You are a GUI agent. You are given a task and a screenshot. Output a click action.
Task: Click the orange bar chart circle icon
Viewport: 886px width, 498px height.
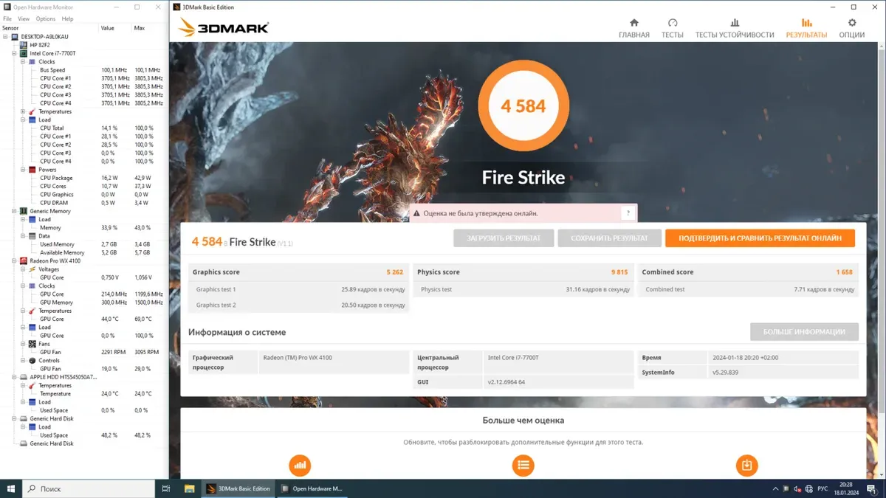(300, 465)
